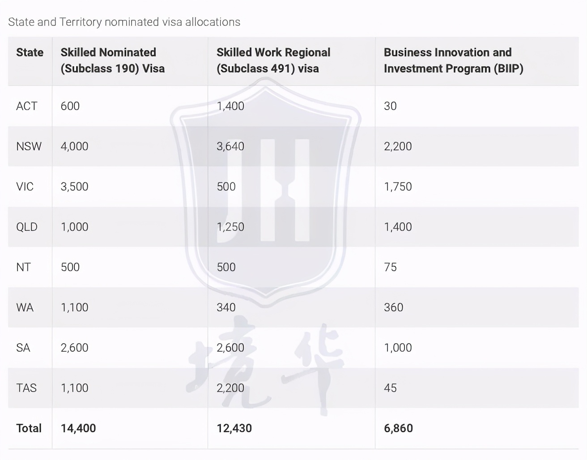Click the Business Innovation and Investment Program header
587x460 pixels.
[453, 60]
